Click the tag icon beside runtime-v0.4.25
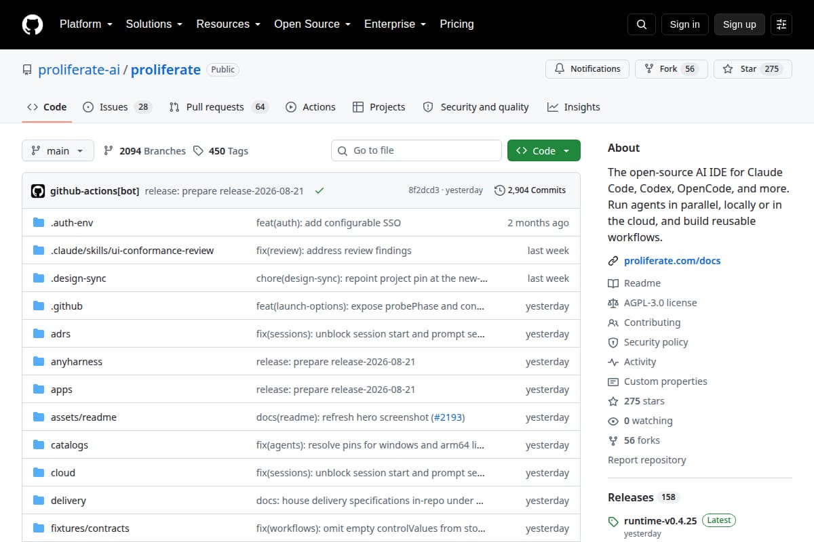The height and width of the screenshot is (542, 814). click(x=613, y=522)
